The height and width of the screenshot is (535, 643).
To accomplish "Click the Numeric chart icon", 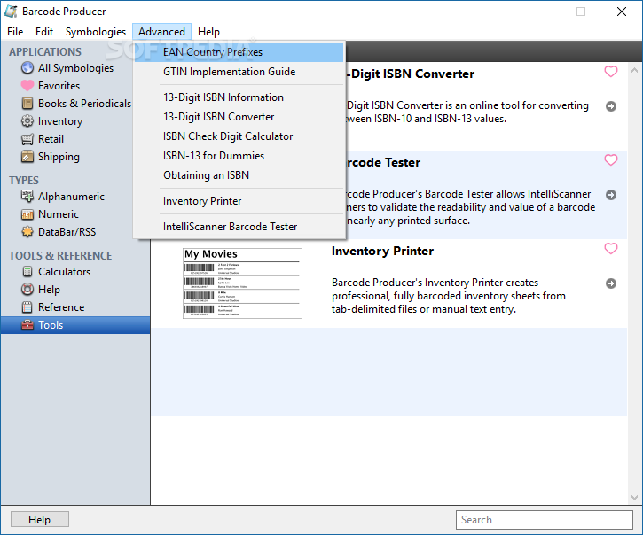I will 27,214.
